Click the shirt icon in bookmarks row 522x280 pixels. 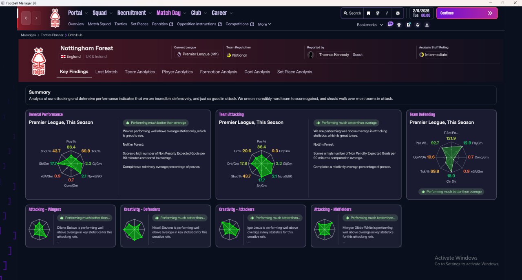click(399, 24)
